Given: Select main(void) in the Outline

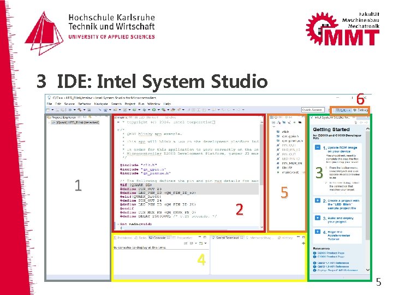Looking at the screenshot, I should 290,172.
